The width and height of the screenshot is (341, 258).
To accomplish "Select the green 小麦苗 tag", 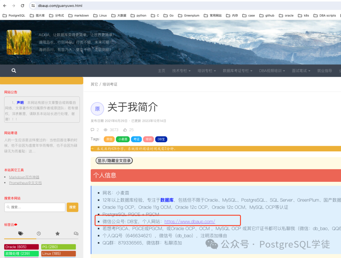I will click(x=123, y=139).
